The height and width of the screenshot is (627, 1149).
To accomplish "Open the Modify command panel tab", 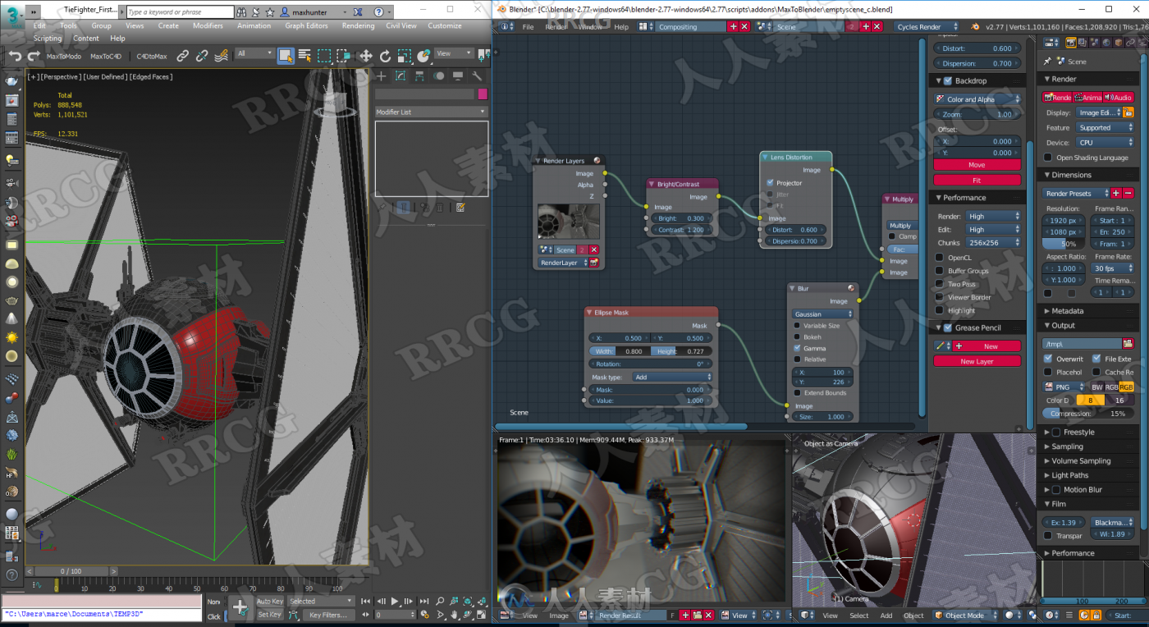I will point(401,76).
